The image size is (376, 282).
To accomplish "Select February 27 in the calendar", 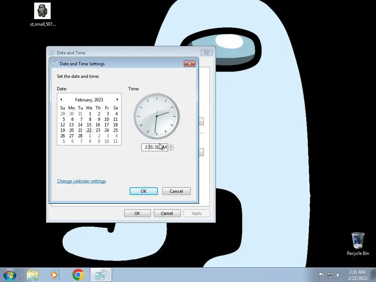I will click(71, 136).
